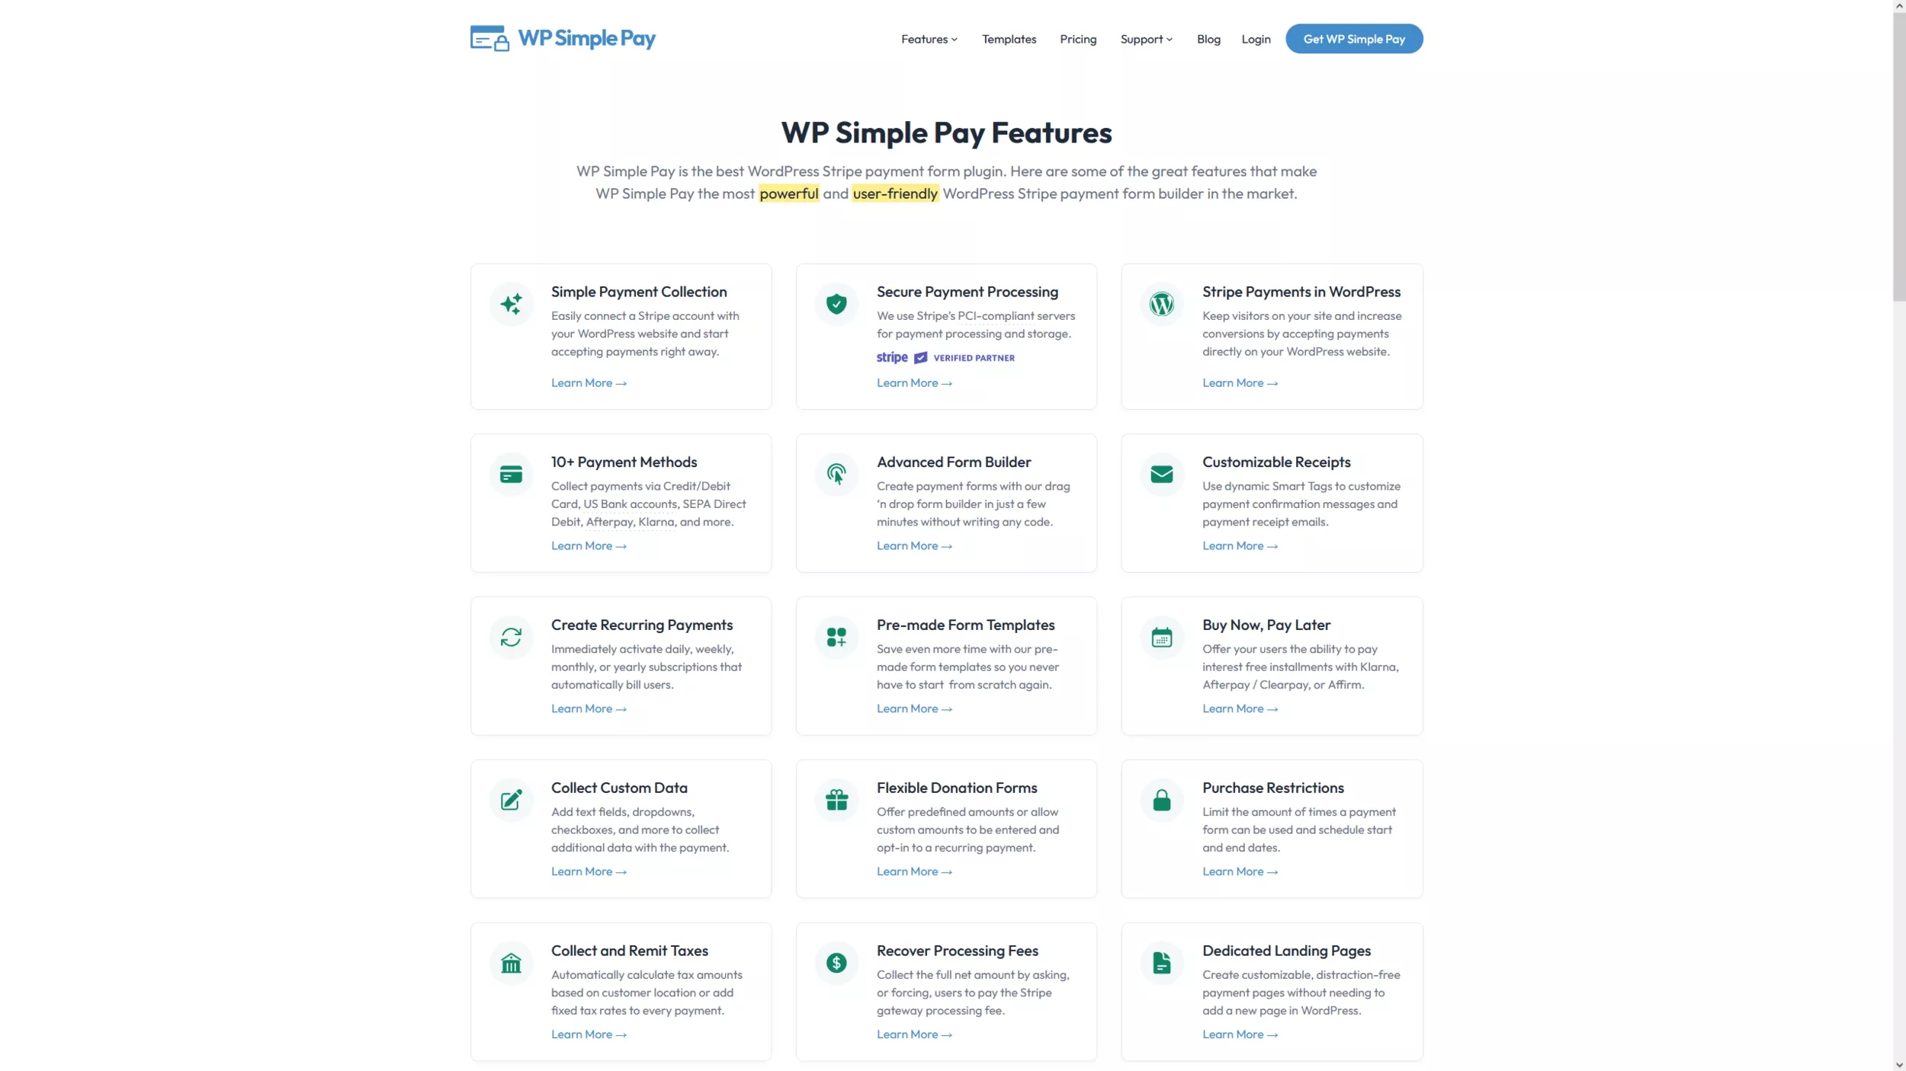Click Login tab in navigation

pyautogui.click(x=1256, y=38)
